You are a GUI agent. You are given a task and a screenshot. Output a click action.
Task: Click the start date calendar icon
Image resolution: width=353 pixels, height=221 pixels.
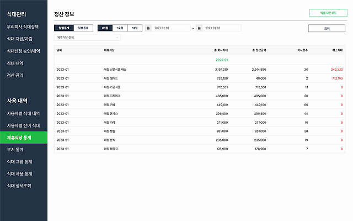tap(148, 28)
